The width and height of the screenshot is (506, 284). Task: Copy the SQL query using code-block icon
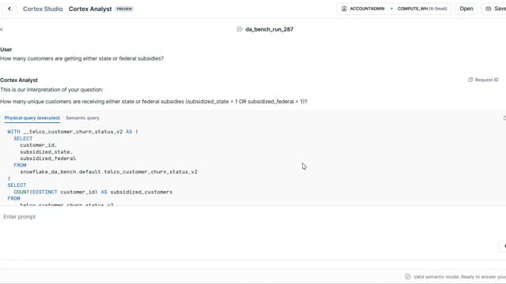[504, 118]
